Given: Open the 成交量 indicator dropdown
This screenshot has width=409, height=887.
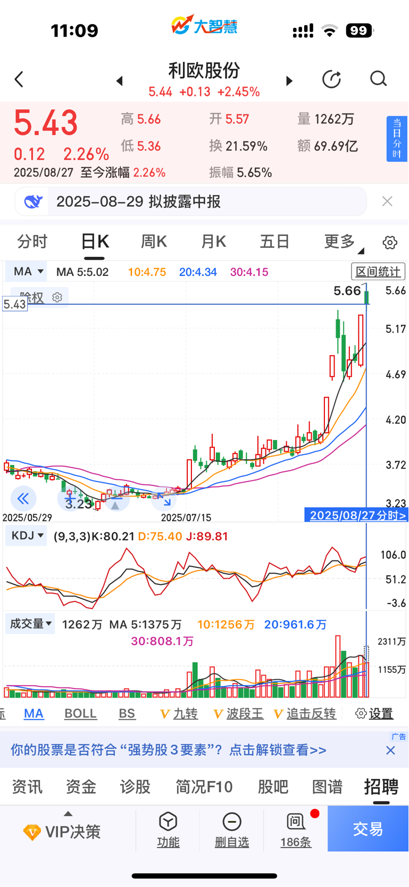Looking at the screenshot, I should pos(30,623).
